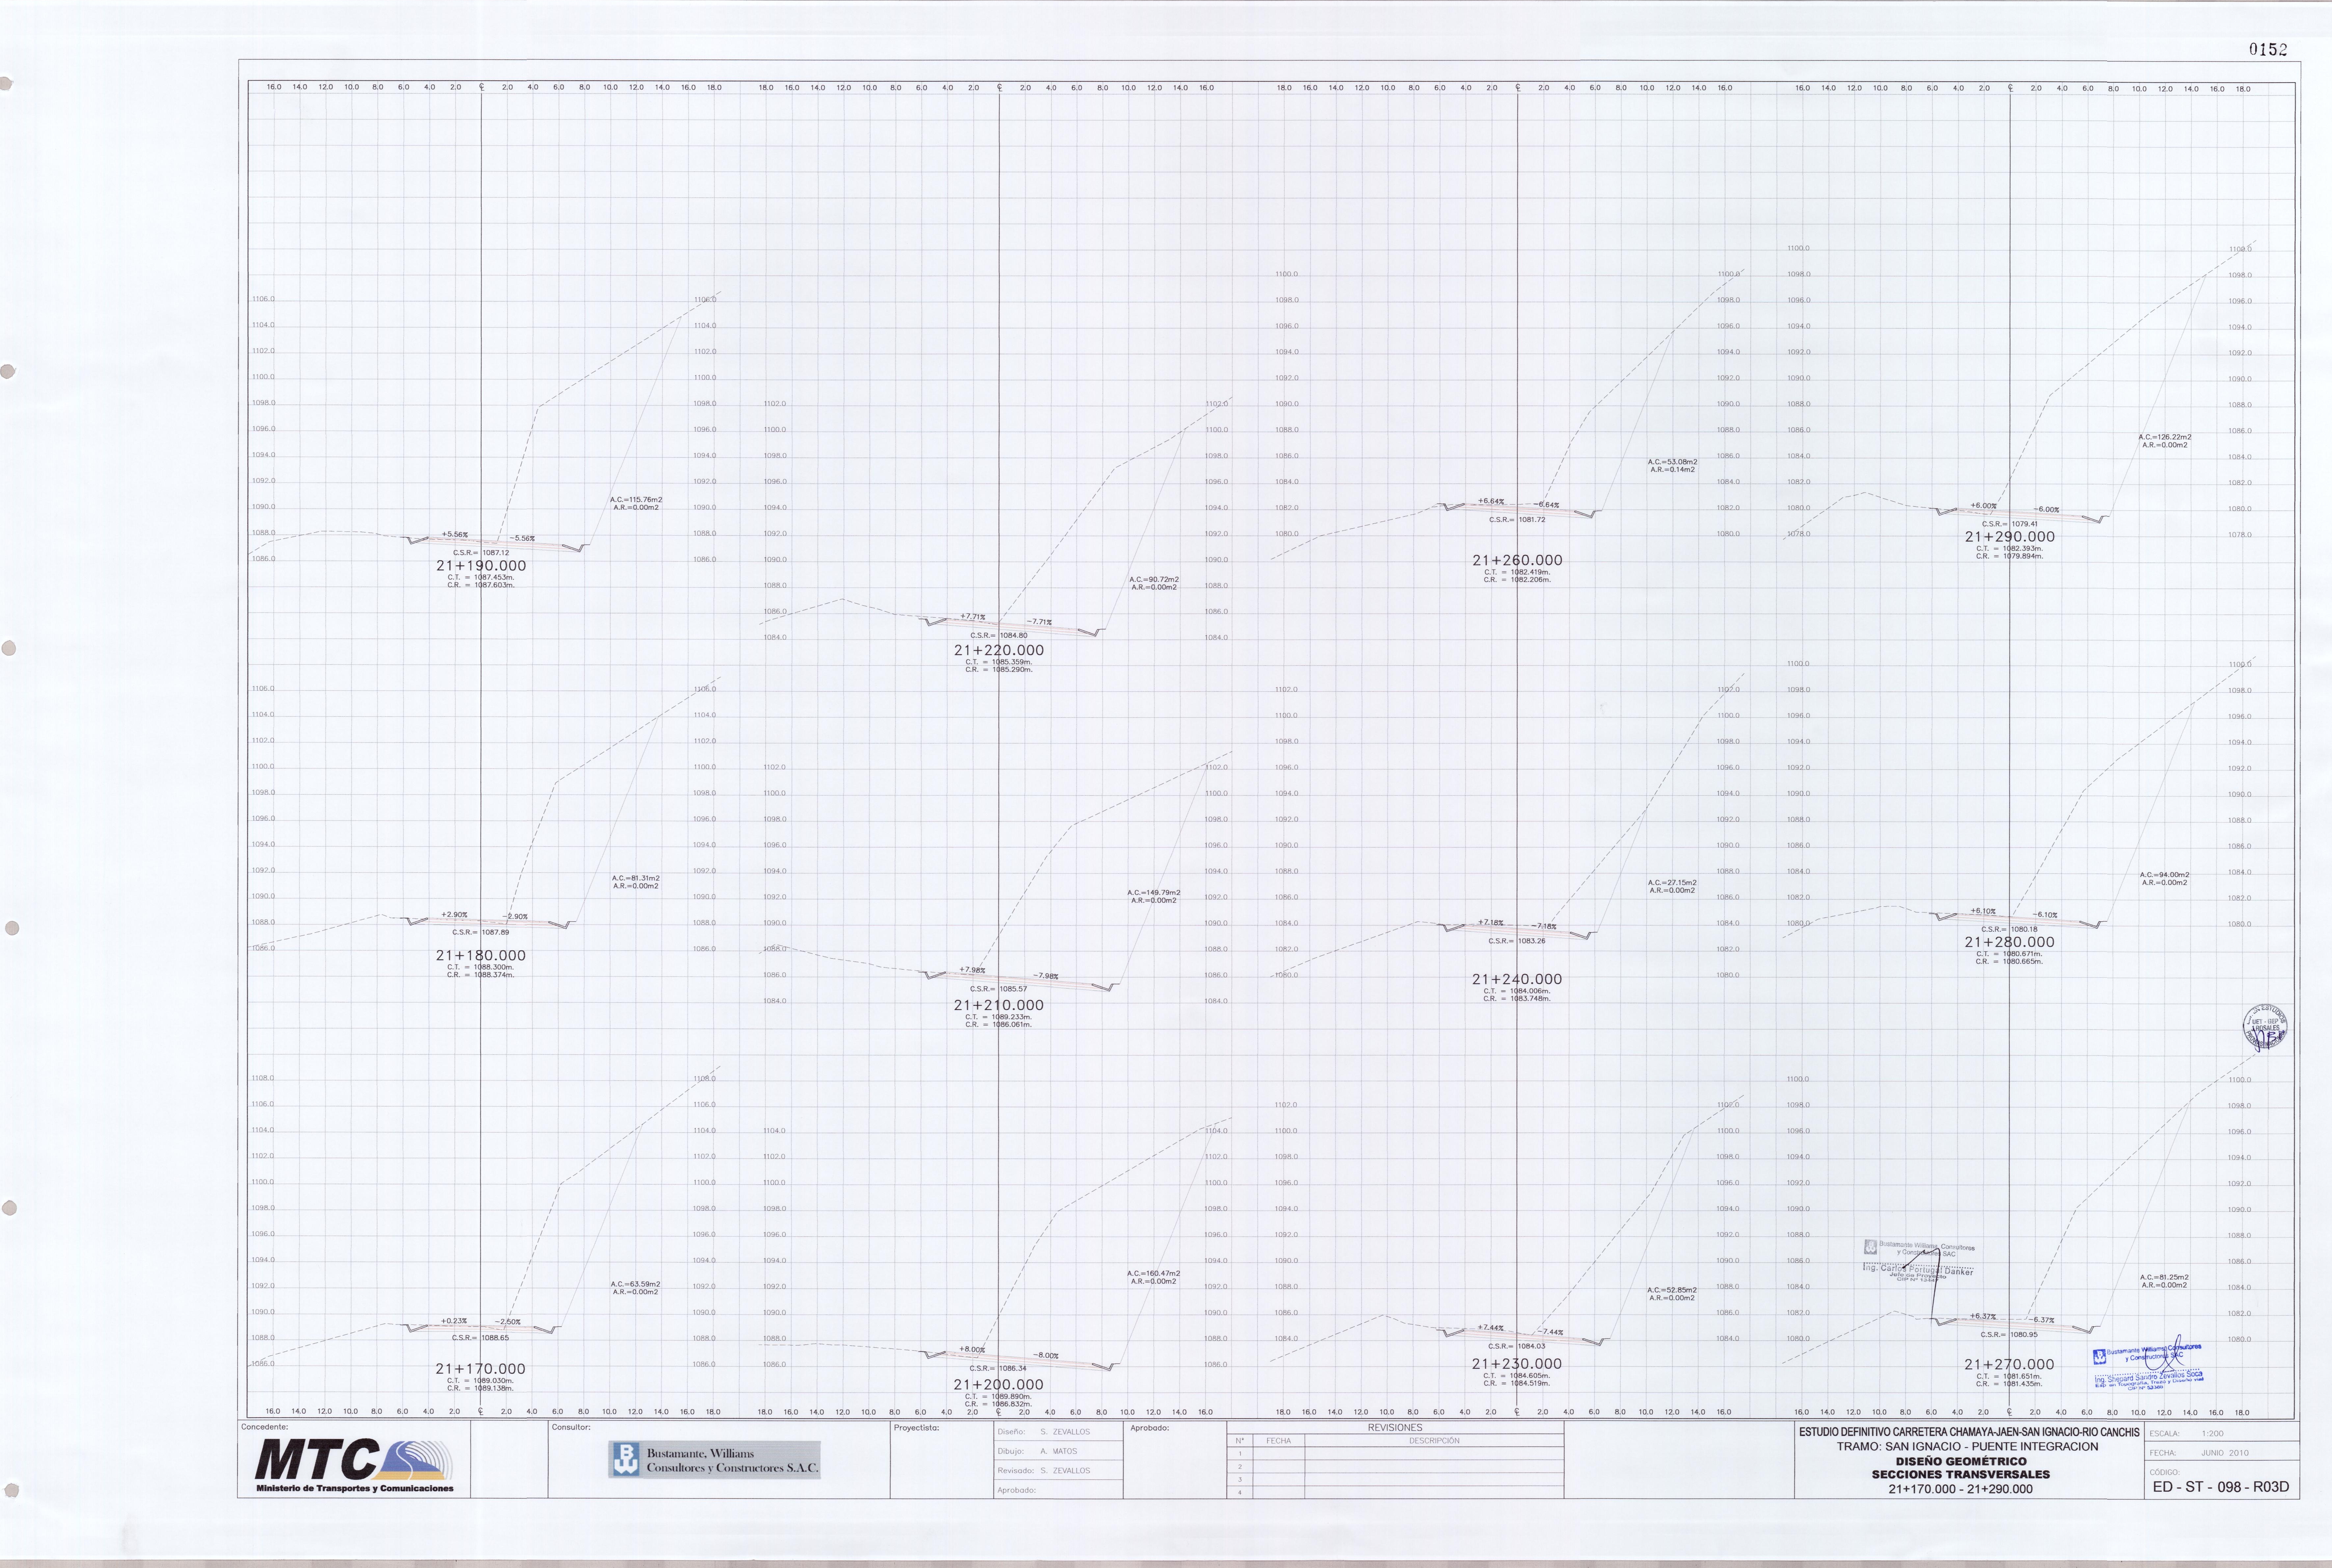2332x1568 pixels.
Task: Click the SECCIONES TRANSVERSALES heading
Action: 1961,1475
